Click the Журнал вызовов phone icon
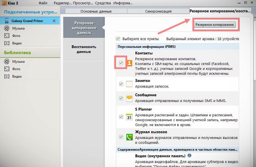This screenshot has width=256, height=167. (x=129, y=137)
